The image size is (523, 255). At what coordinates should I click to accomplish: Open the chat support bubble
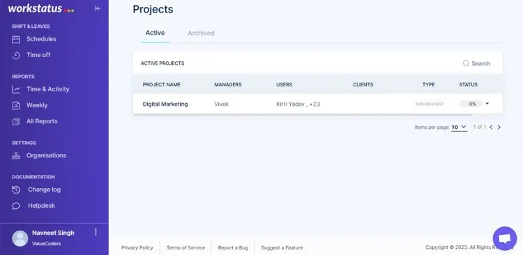(505, 239)
